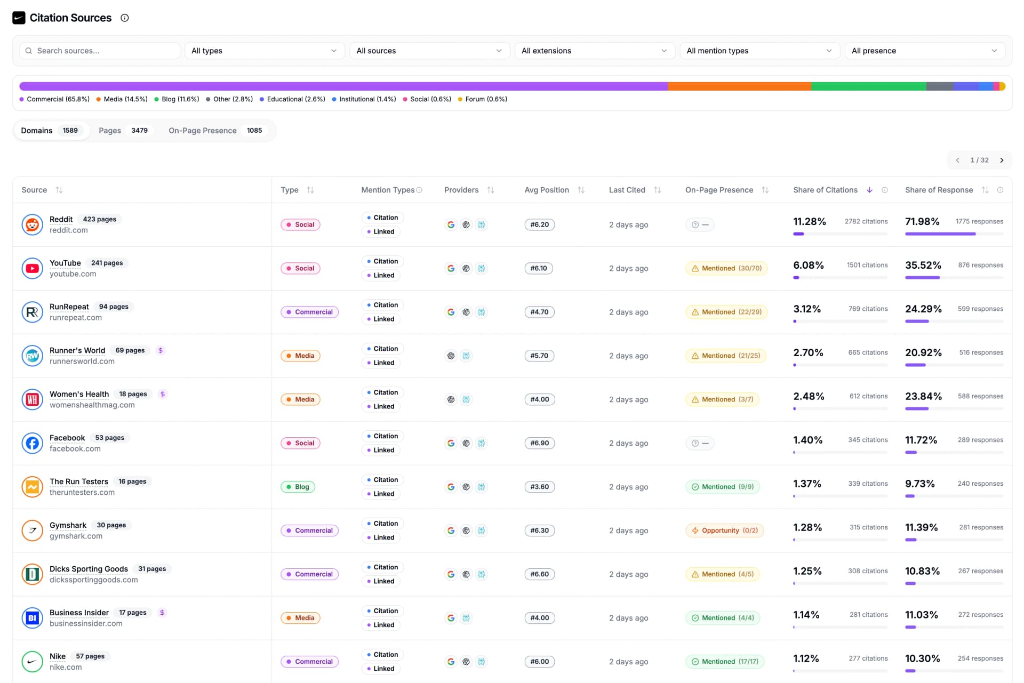Sort by Share of Response column
The height and width of the screenshot is (683, 1024).
point(985,190)
